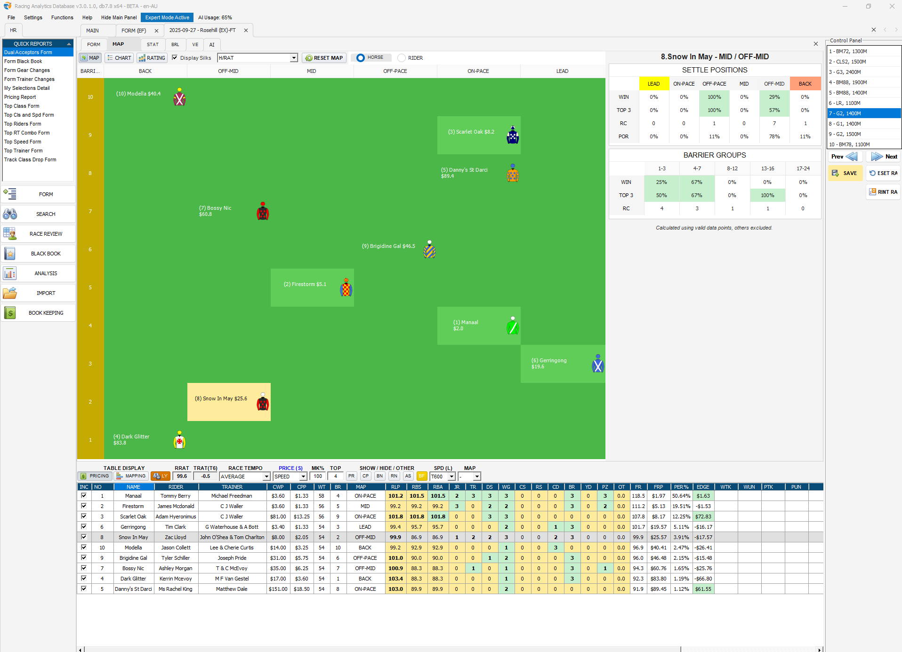Select the Rider radio button
This screenshot has height=652, width=902.
click(x=402, y=58)
